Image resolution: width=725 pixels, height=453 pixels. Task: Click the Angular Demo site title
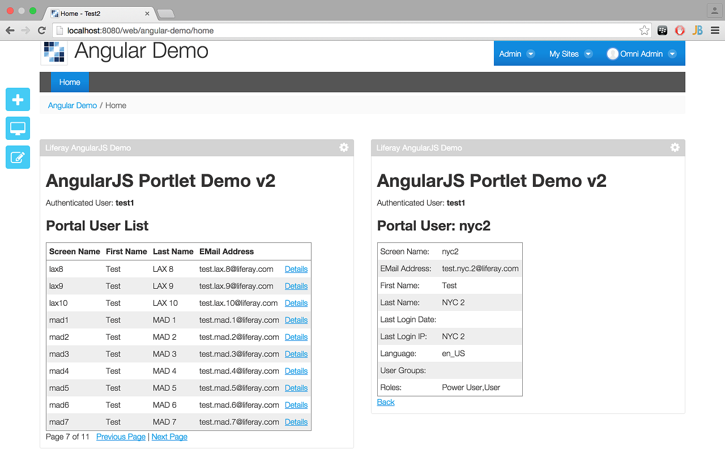pos(142,51)
